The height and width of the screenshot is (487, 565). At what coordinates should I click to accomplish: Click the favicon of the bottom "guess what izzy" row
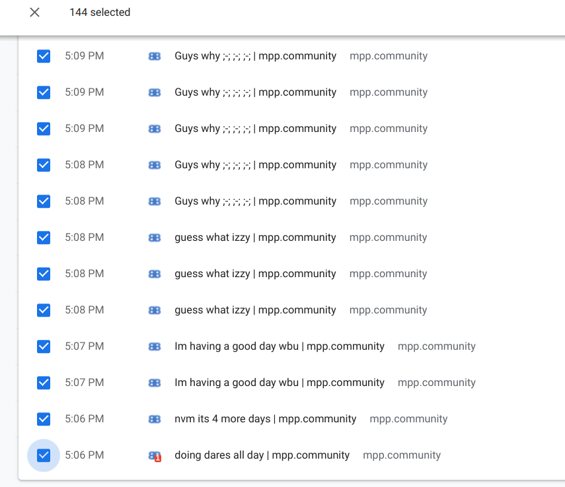click(155, 311)
